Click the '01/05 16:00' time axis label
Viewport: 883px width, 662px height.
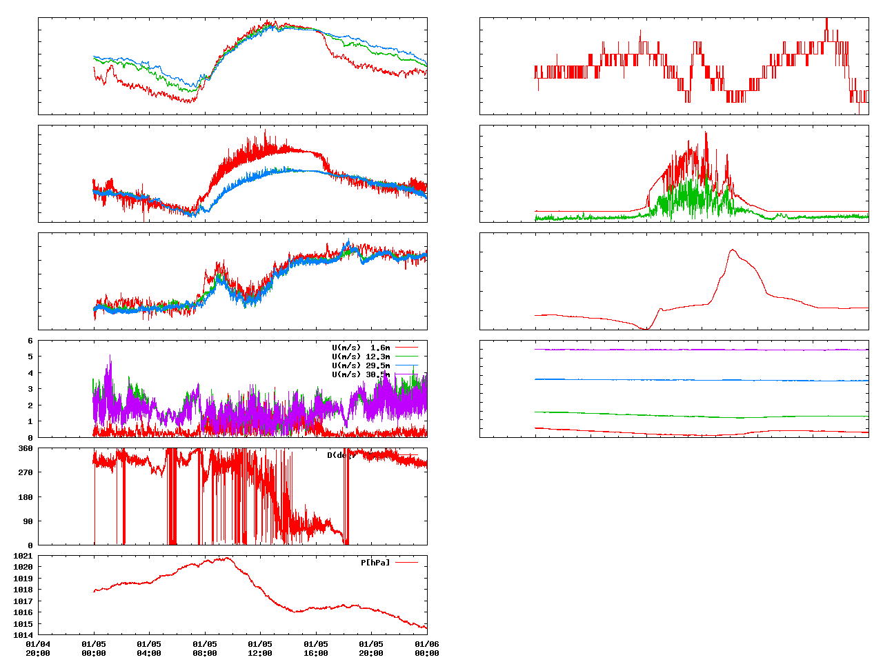pyautogui.click(x=316, y=649)
